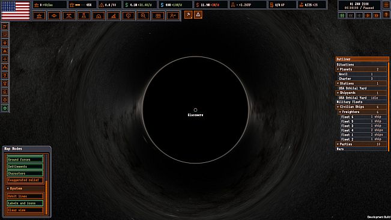
Task: Select Fleet 6 in the Outliner
Action: [x=363, y=117]
